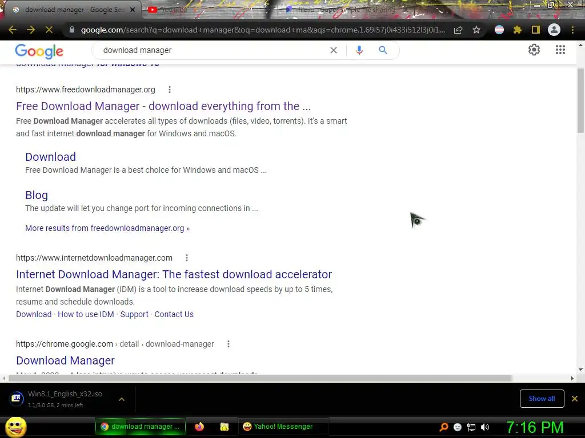Click the down arrow of the vertical scrollbar
Image resolution: width=585 pixels, height=438 pixels.
[580, 370]
